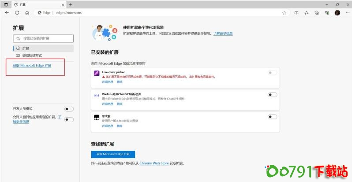This screenshot has width=352, height=182.
Task: Click the 已安装的扩展 heading
Action: click(x=105, y=52)
